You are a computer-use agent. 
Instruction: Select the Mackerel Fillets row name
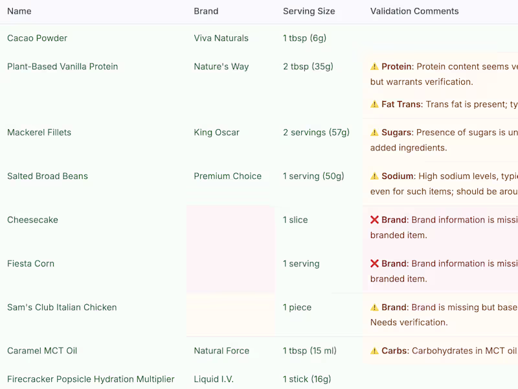click(x=39, y=132)
